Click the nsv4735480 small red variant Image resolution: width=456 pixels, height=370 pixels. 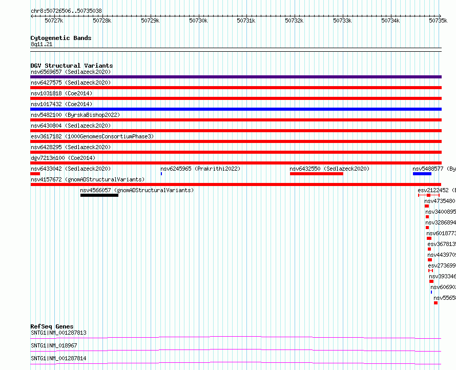427,206
